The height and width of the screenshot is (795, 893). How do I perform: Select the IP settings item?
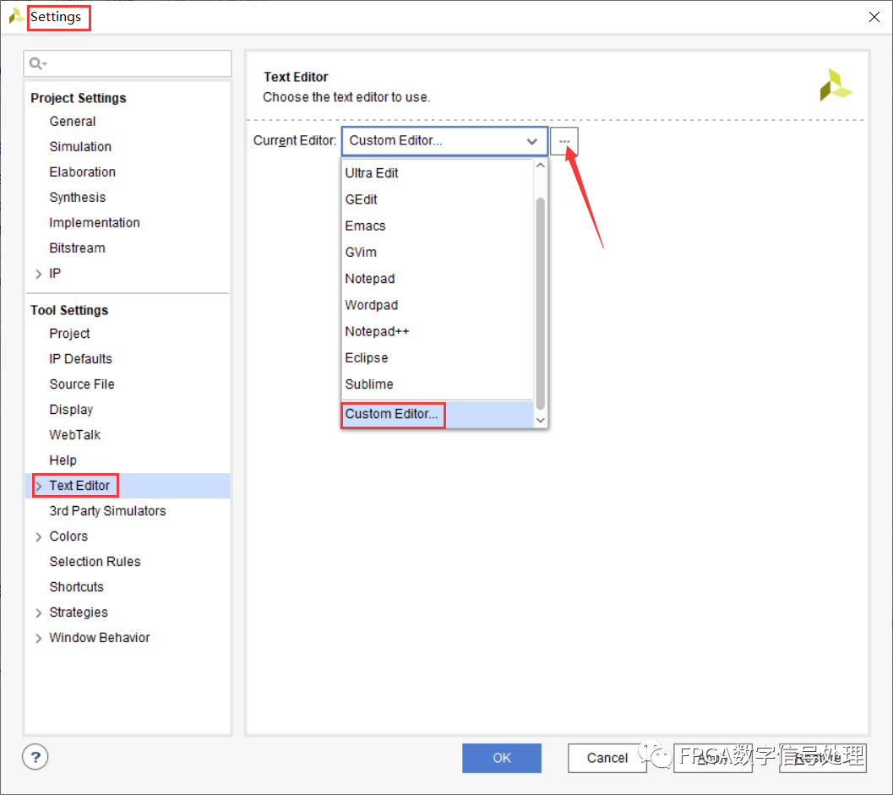55,274
